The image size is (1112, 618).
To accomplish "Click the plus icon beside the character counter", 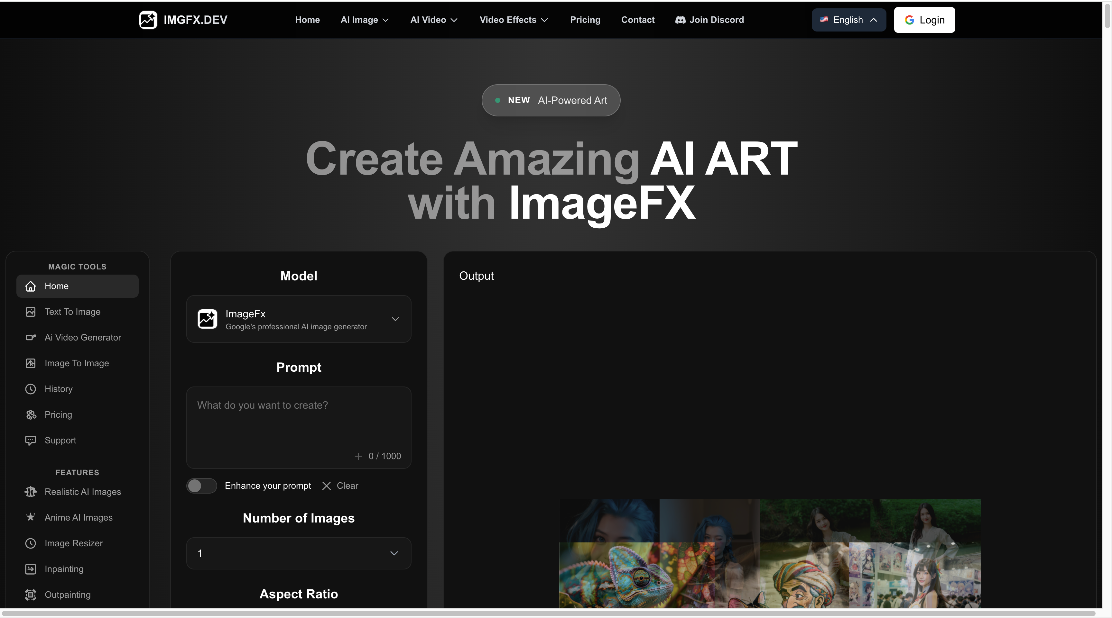I will (x=358, y=456).
